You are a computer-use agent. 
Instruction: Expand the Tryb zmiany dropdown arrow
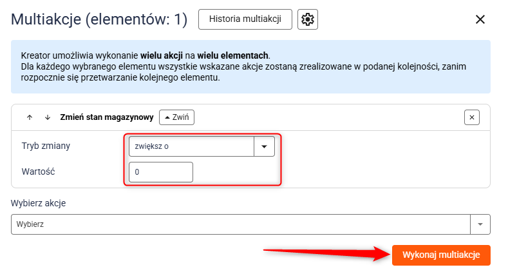click(264, 146)
